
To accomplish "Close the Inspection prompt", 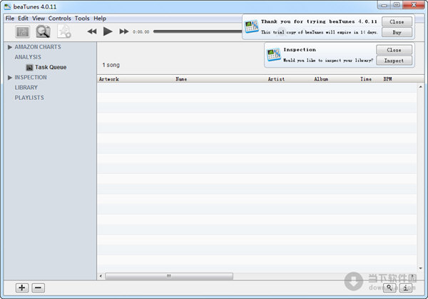I will tap(394, 50).
